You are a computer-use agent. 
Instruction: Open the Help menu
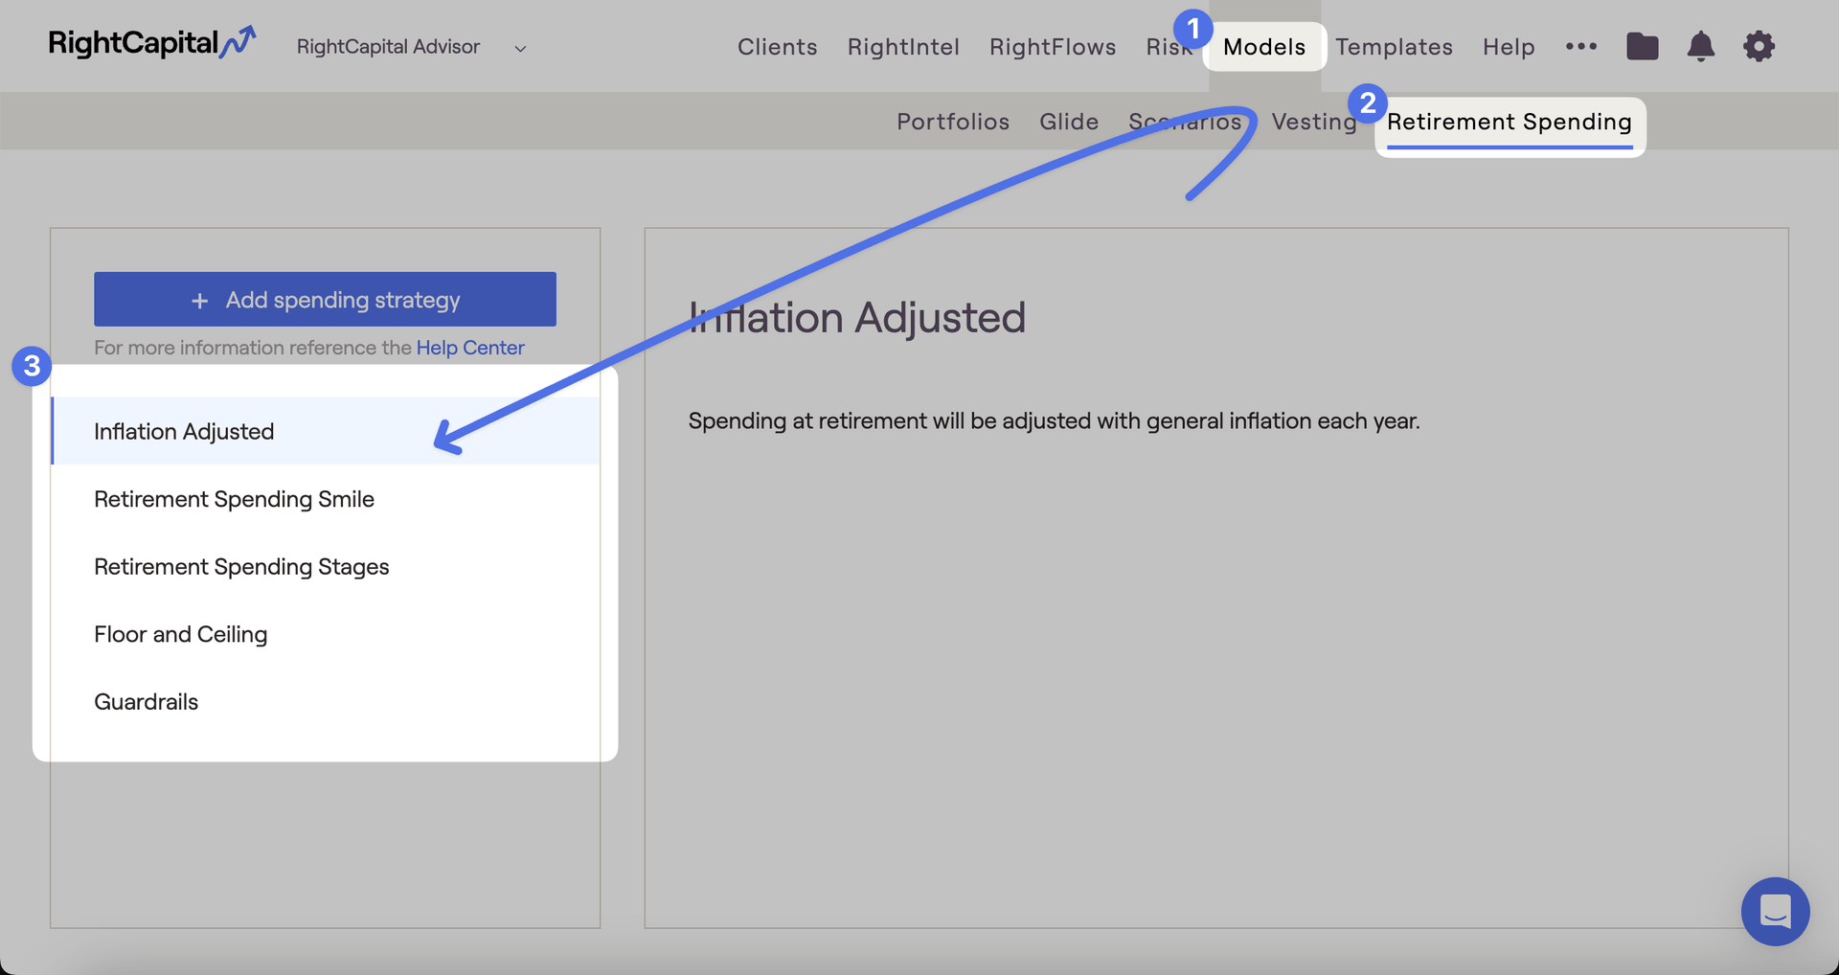pos(1509,47)
